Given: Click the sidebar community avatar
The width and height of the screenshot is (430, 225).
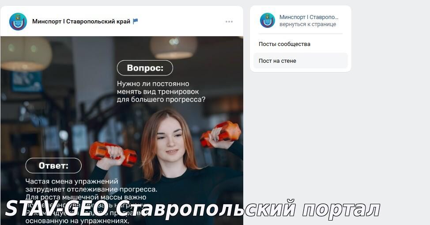Looking at the screenshot, I should point(268,20).
